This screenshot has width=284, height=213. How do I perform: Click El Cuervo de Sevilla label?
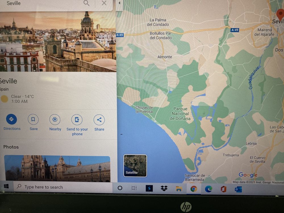pos(258,159)
